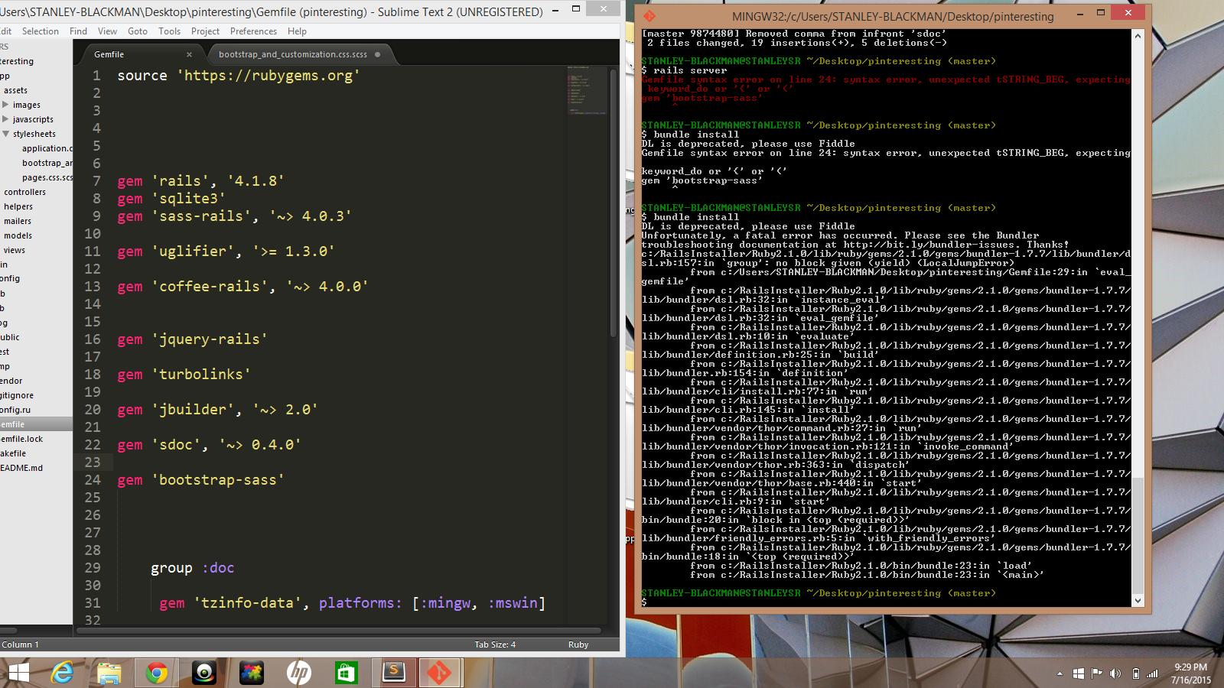Show hidden system tray icons
The height and width of the screenshot is (688, 1224).
1060,673
